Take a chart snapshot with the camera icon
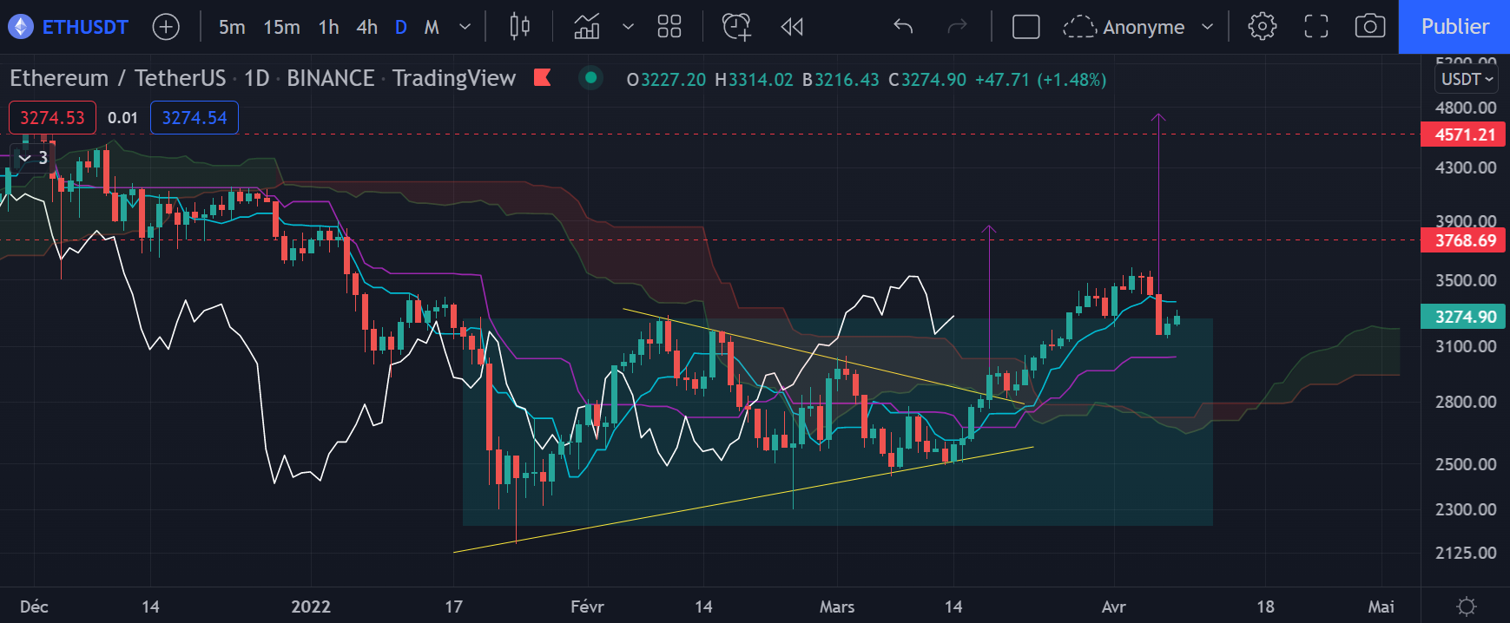This screenshot has height=623, width=1510. click(x=1369, y=27)
